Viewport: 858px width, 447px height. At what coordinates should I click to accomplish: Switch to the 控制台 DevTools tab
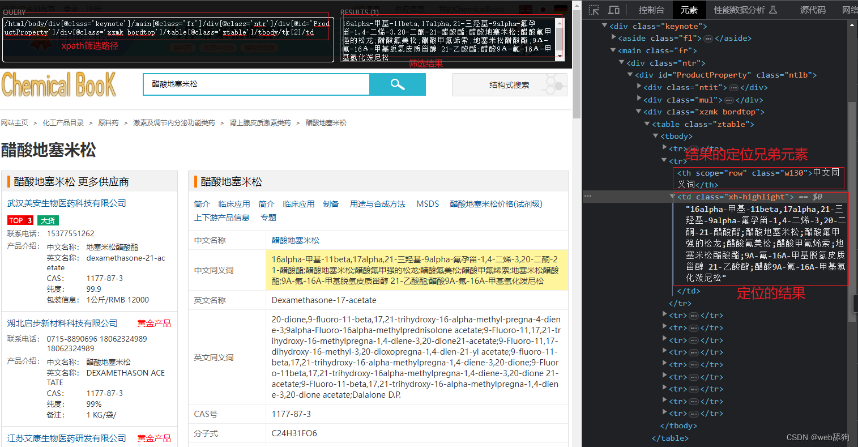(651, 10)
